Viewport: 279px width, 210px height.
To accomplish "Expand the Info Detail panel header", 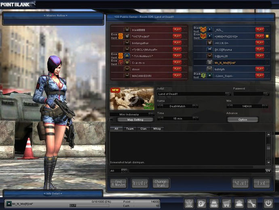I will (53, 193).
